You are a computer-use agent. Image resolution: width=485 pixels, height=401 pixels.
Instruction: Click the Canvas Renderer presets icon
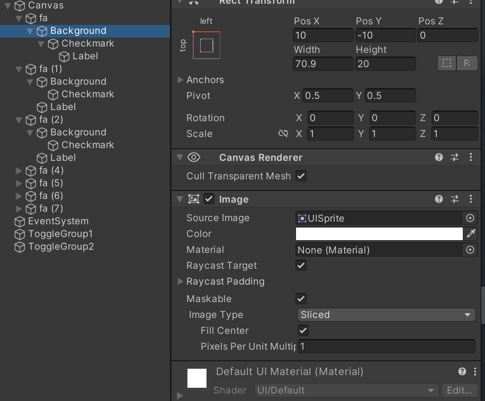point(454,157)
